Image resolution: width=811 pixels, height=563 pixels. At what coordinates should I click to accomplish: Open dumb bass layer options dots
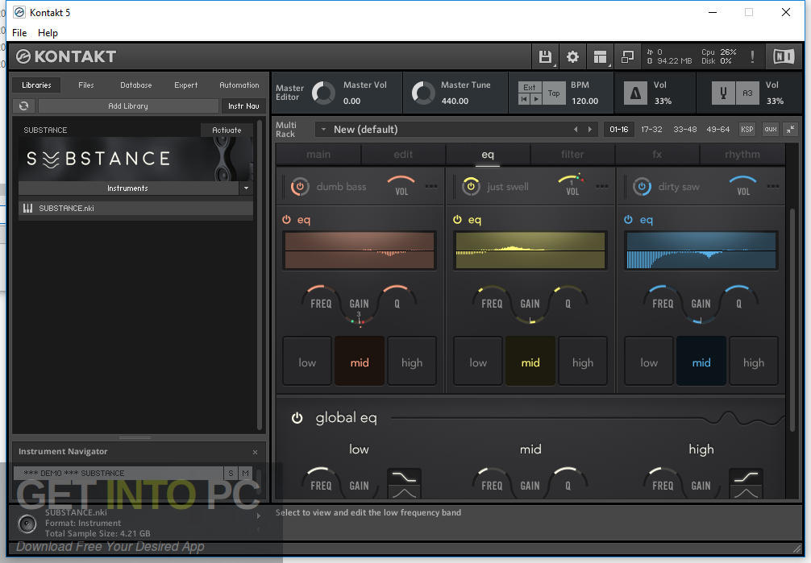(430, 186)
